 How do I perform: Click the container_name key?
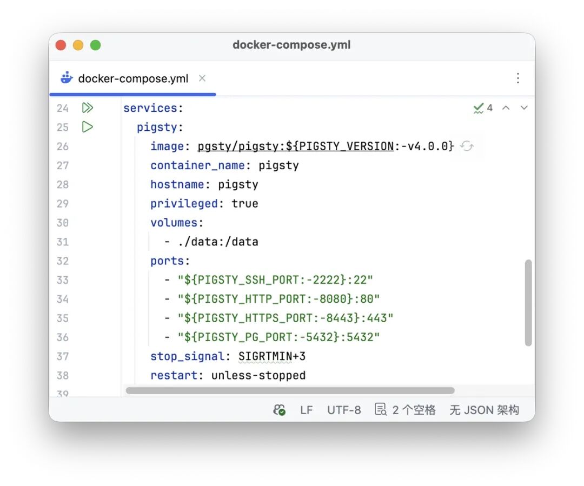198,165
